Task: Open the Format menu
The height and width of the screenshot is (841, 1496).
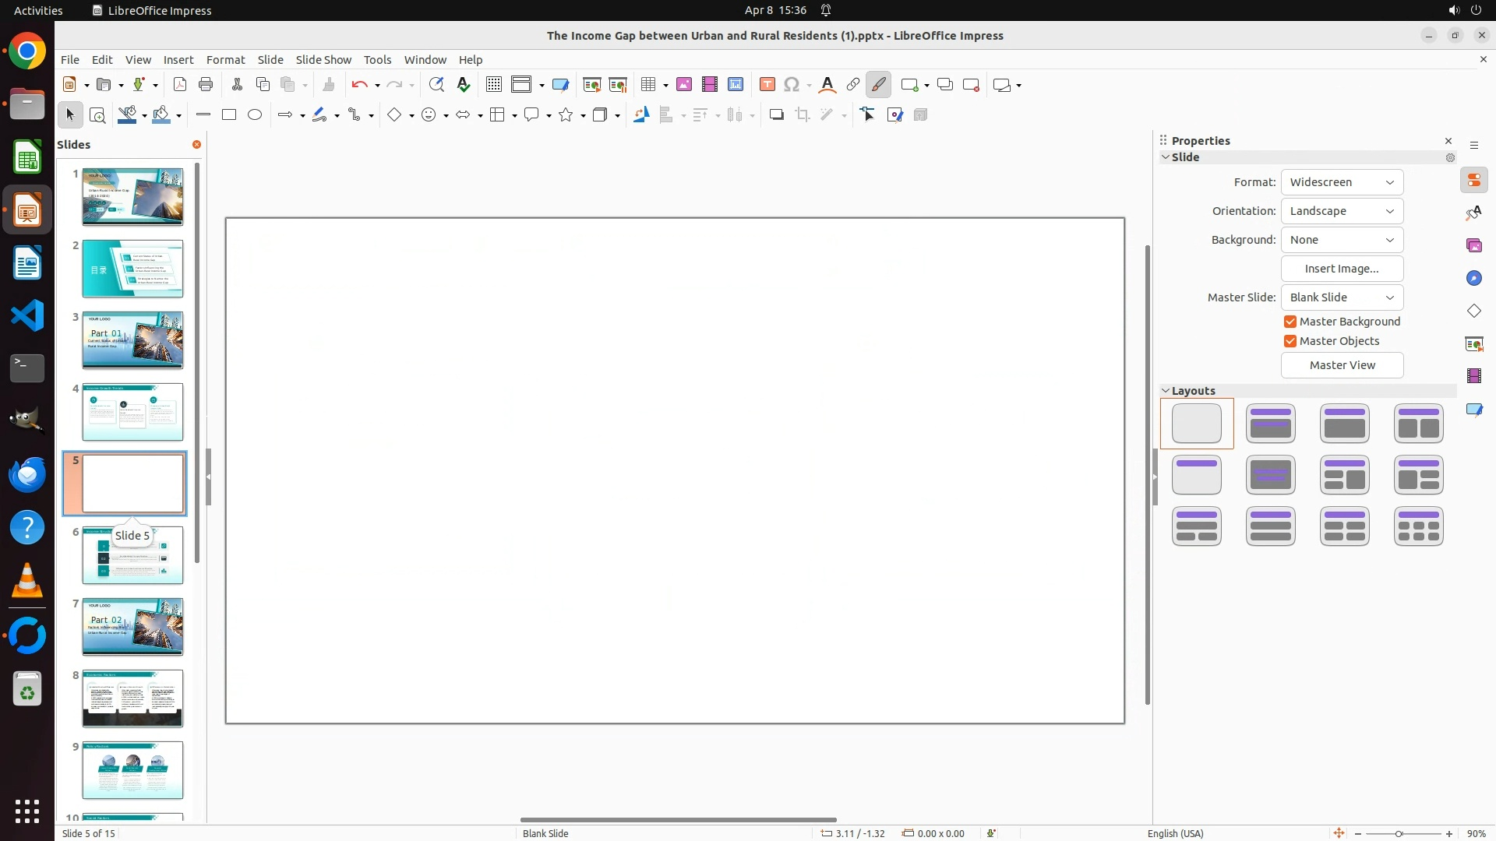Action: [x=225, y=60]
